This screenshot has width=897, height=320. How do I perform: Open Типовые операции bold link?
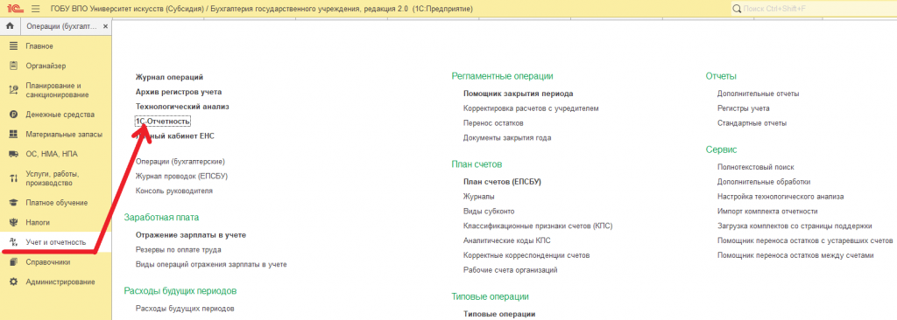pos(498,314)
